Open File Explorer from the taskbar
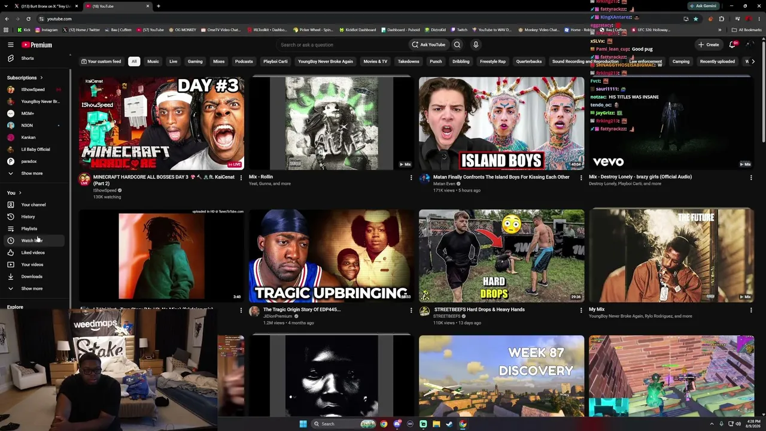The image size is (766, 431). tap(436, 424)
